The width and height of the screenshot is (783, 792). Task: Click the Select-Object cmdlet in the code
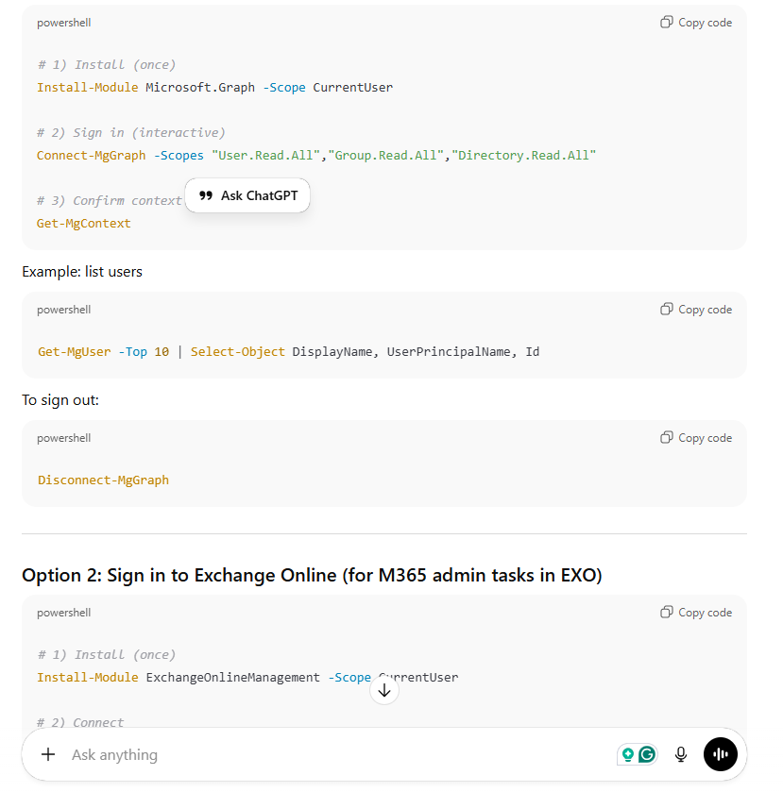[x=238, y=352]
